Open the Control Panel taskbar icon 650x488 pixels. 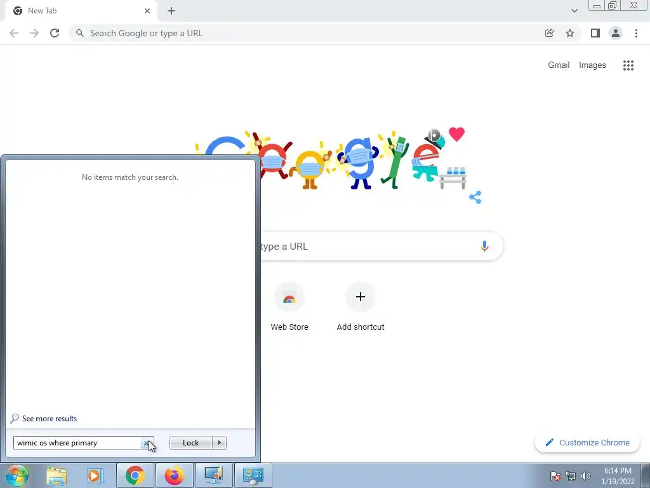[x=253, y=475]
